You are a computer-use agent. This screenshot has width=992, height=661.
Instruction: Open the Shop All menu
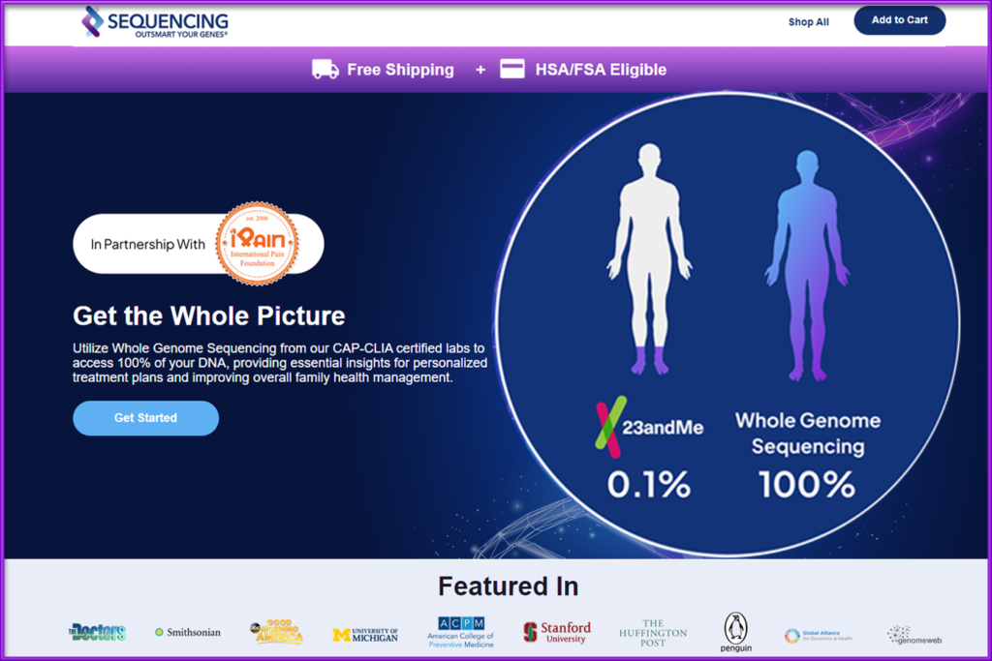click(809, 21)
